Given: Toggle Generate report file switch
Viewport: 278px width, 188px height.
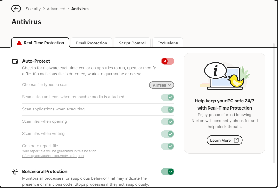Looking at the screenshot, I should (167, 146).
